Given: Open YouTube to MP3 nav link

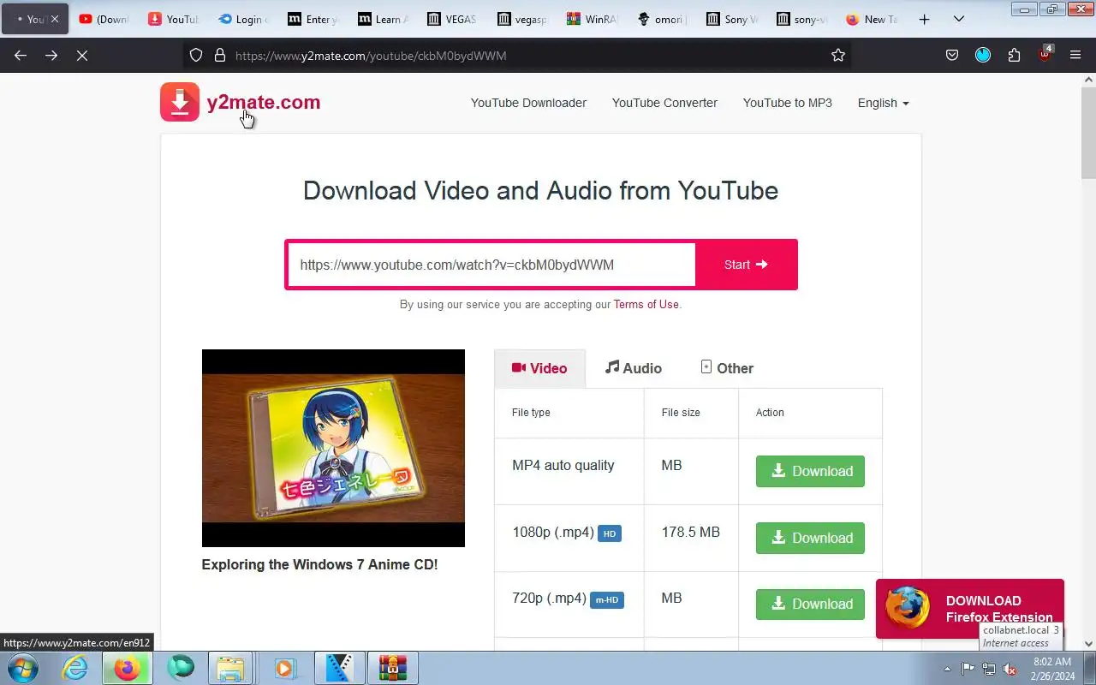Looking at the screenshot, I should coord(788,103).
